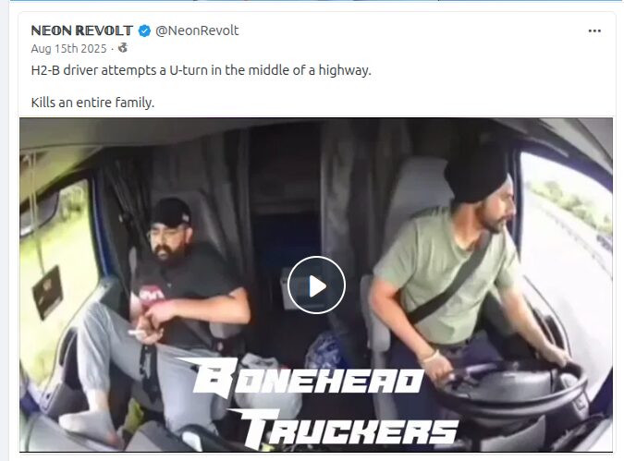Open the NEON REVOLT profile name

click(x=82, y=30)
